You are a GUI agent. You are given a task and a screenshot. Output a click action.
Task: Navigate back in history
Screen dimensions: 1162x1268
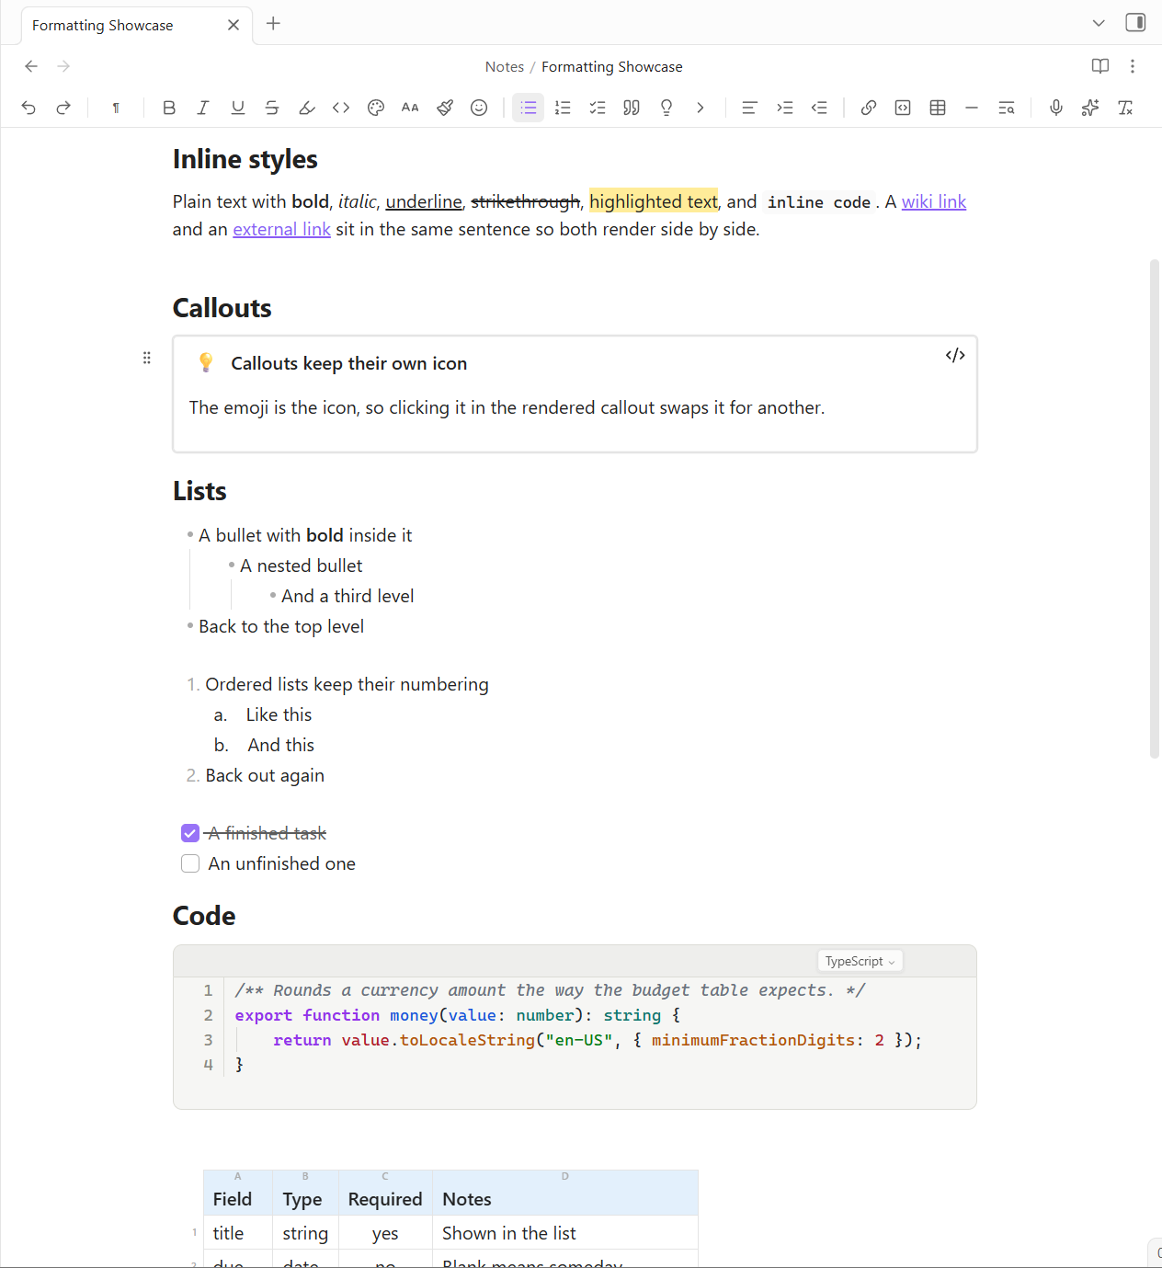tap(31, 66)
